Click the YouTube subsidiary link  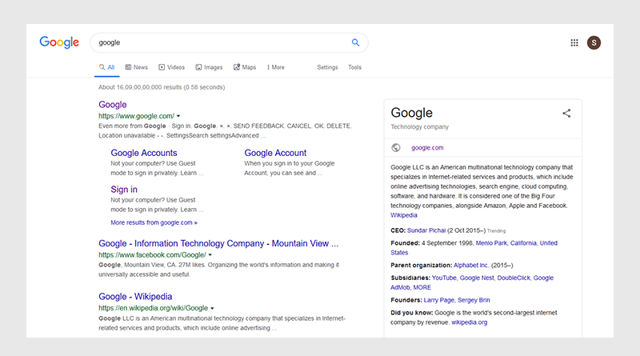click(x=444, y=278)
